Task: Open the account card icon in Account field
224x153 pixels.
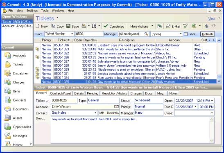Action: click(x=117, y=106)
